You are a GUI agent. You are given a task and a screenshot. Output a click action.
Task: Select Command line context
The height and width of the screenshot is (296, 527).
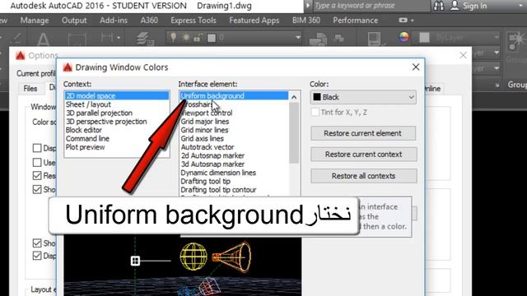tap(87, 139)
